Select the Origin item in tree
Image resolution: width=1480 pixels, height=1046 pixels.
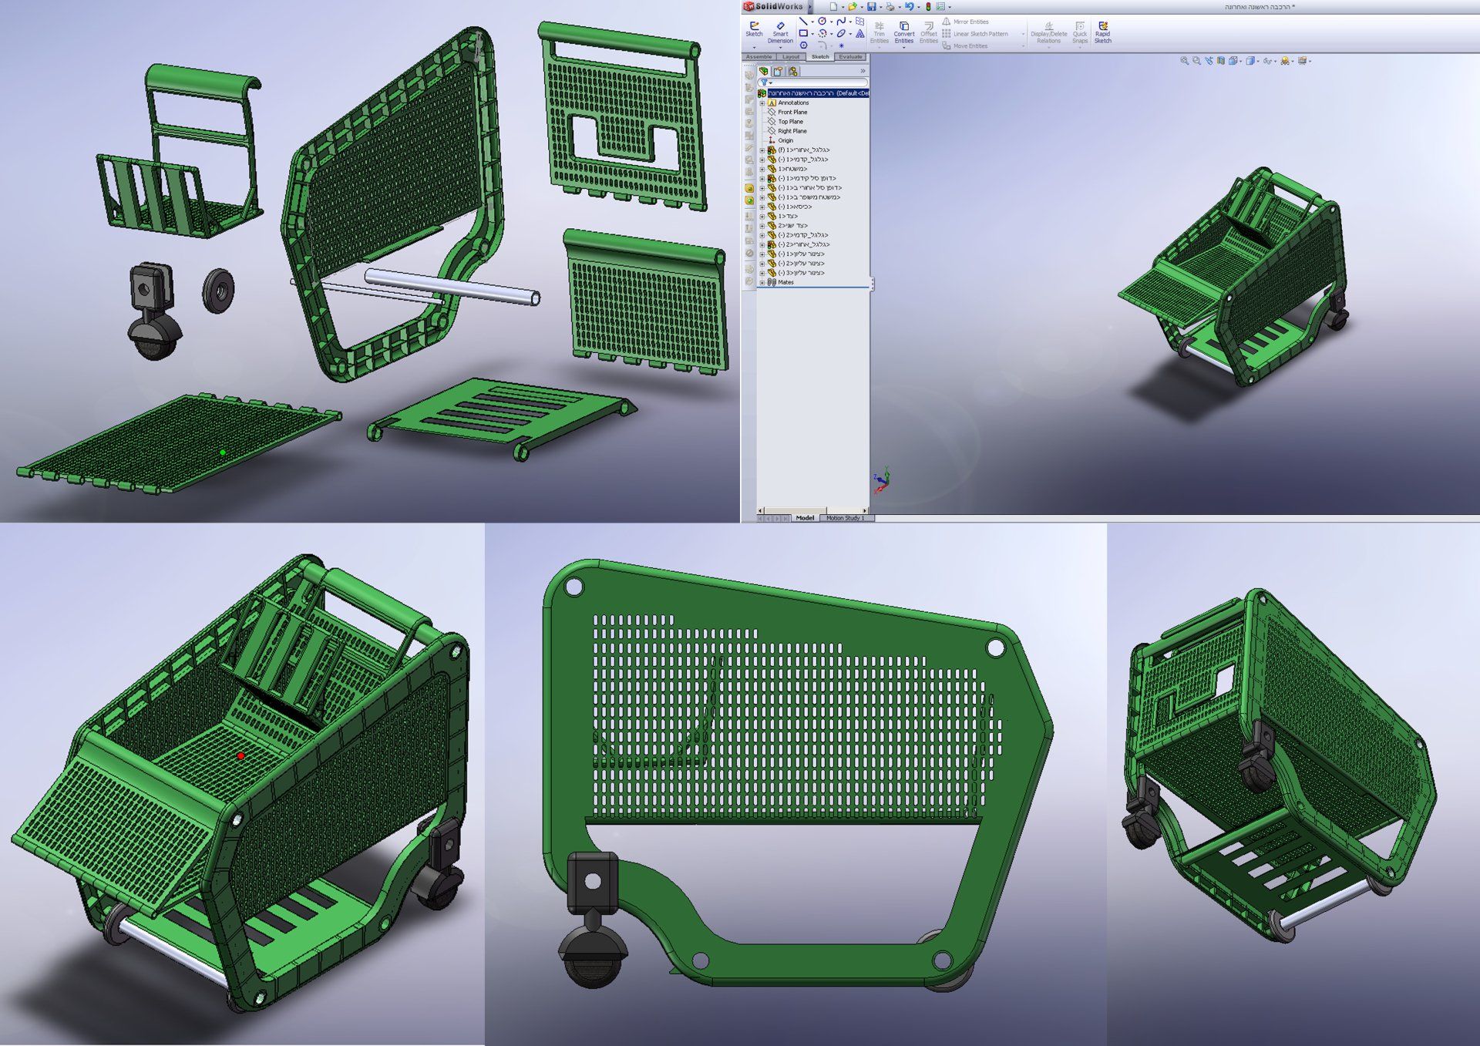[785, 140]
